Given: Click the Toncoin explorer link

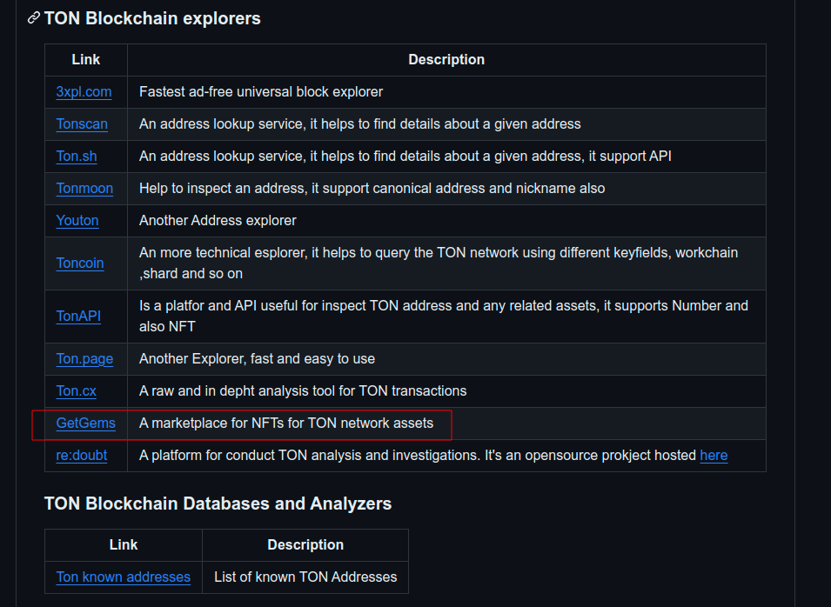Looking at the screenshot, I should (x=80, y=263).
